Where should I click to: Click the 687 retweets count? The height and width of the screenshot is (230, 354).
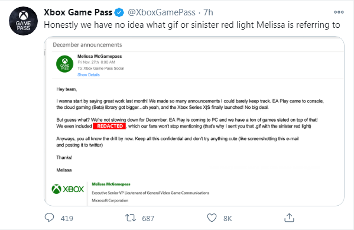(x=148, y=219)
